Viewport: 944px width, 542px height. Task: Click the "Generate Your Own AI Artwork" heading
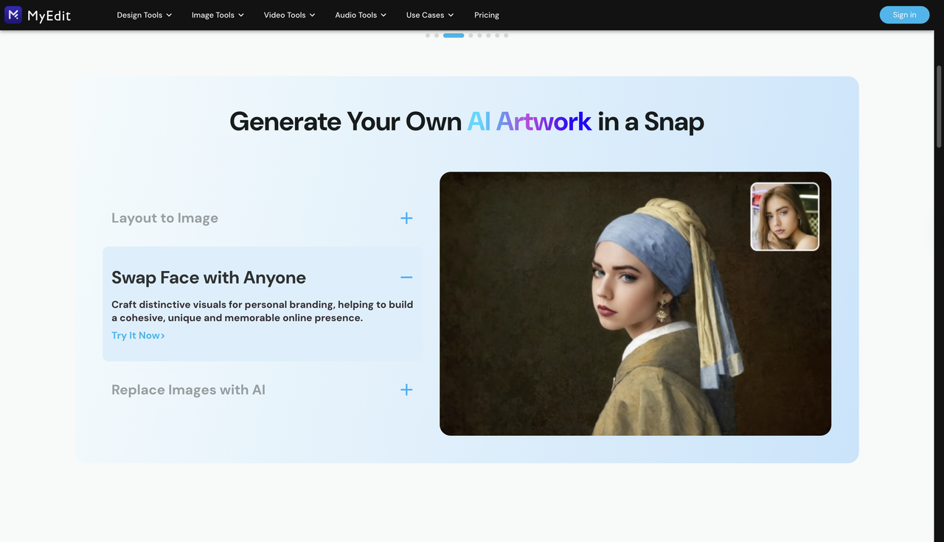point(467,122)
